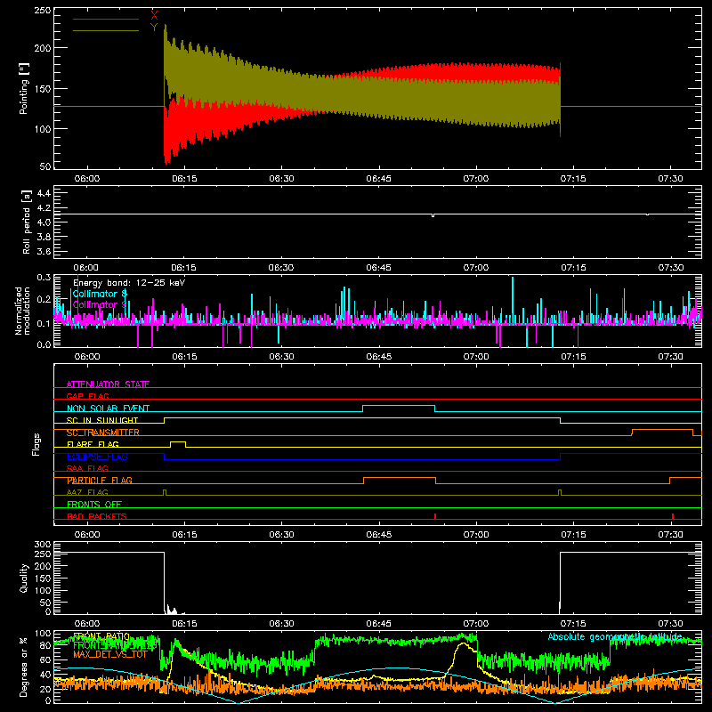Click the "Roll period [s]" axis title
Screen dimensions: 712x712
pos(26,222)
